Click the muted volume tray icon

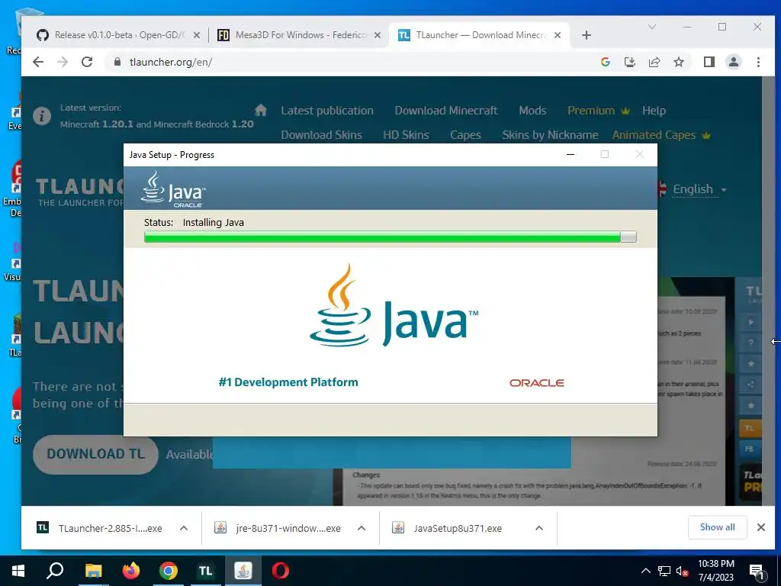click(682, 571)
